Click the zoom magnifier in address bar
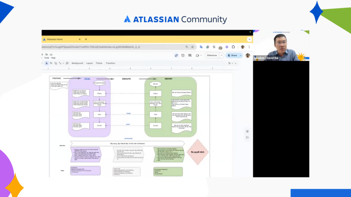The image size is (351, 197). click(x=187, y=47)
